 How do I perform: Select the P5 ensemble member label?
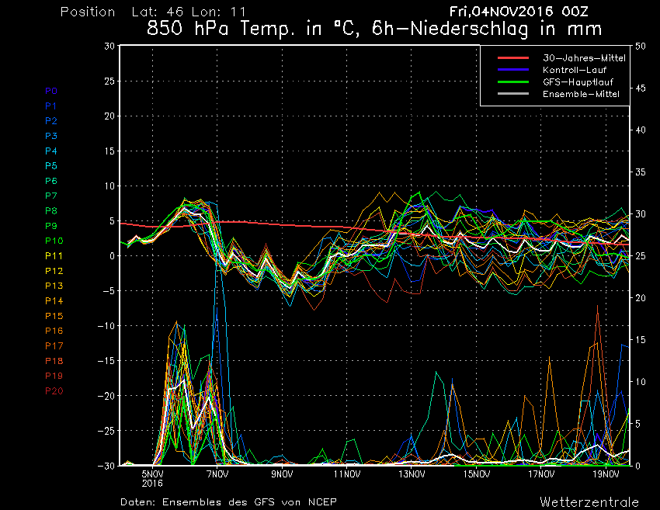tap(51, 166)
